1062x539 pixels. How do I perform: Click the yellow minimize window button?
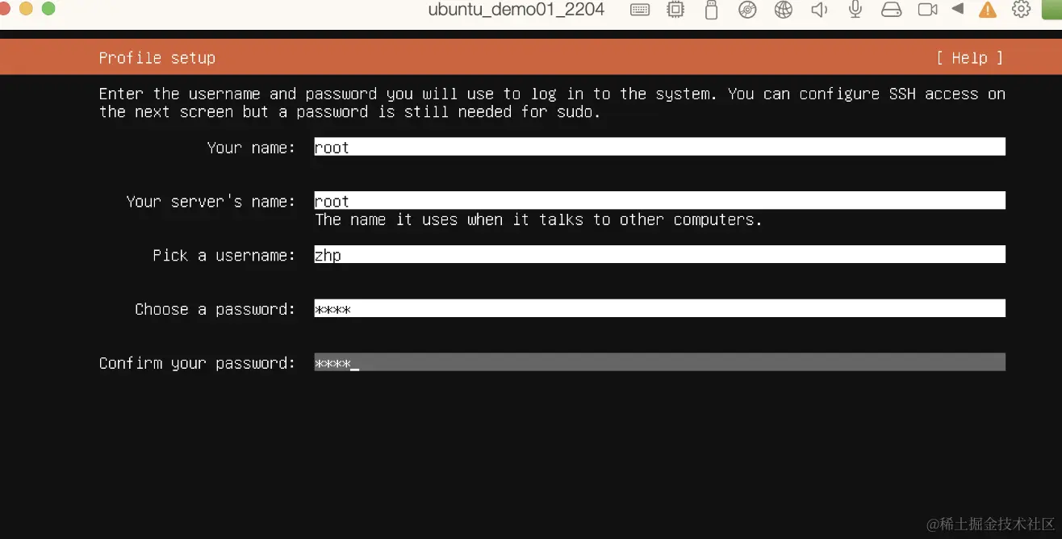pos(26,9)
